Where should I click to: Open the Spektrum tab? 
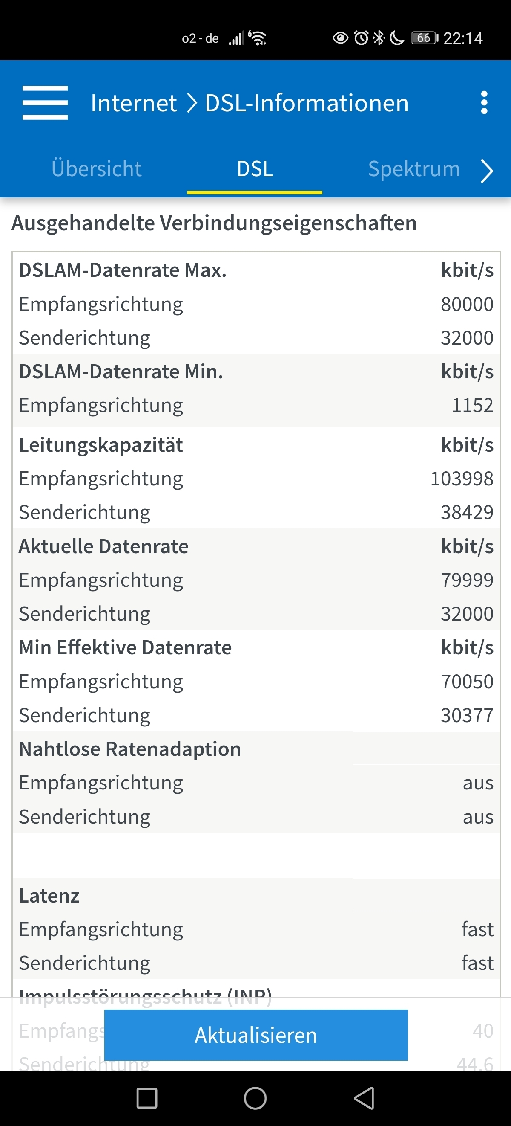(413, 169)
